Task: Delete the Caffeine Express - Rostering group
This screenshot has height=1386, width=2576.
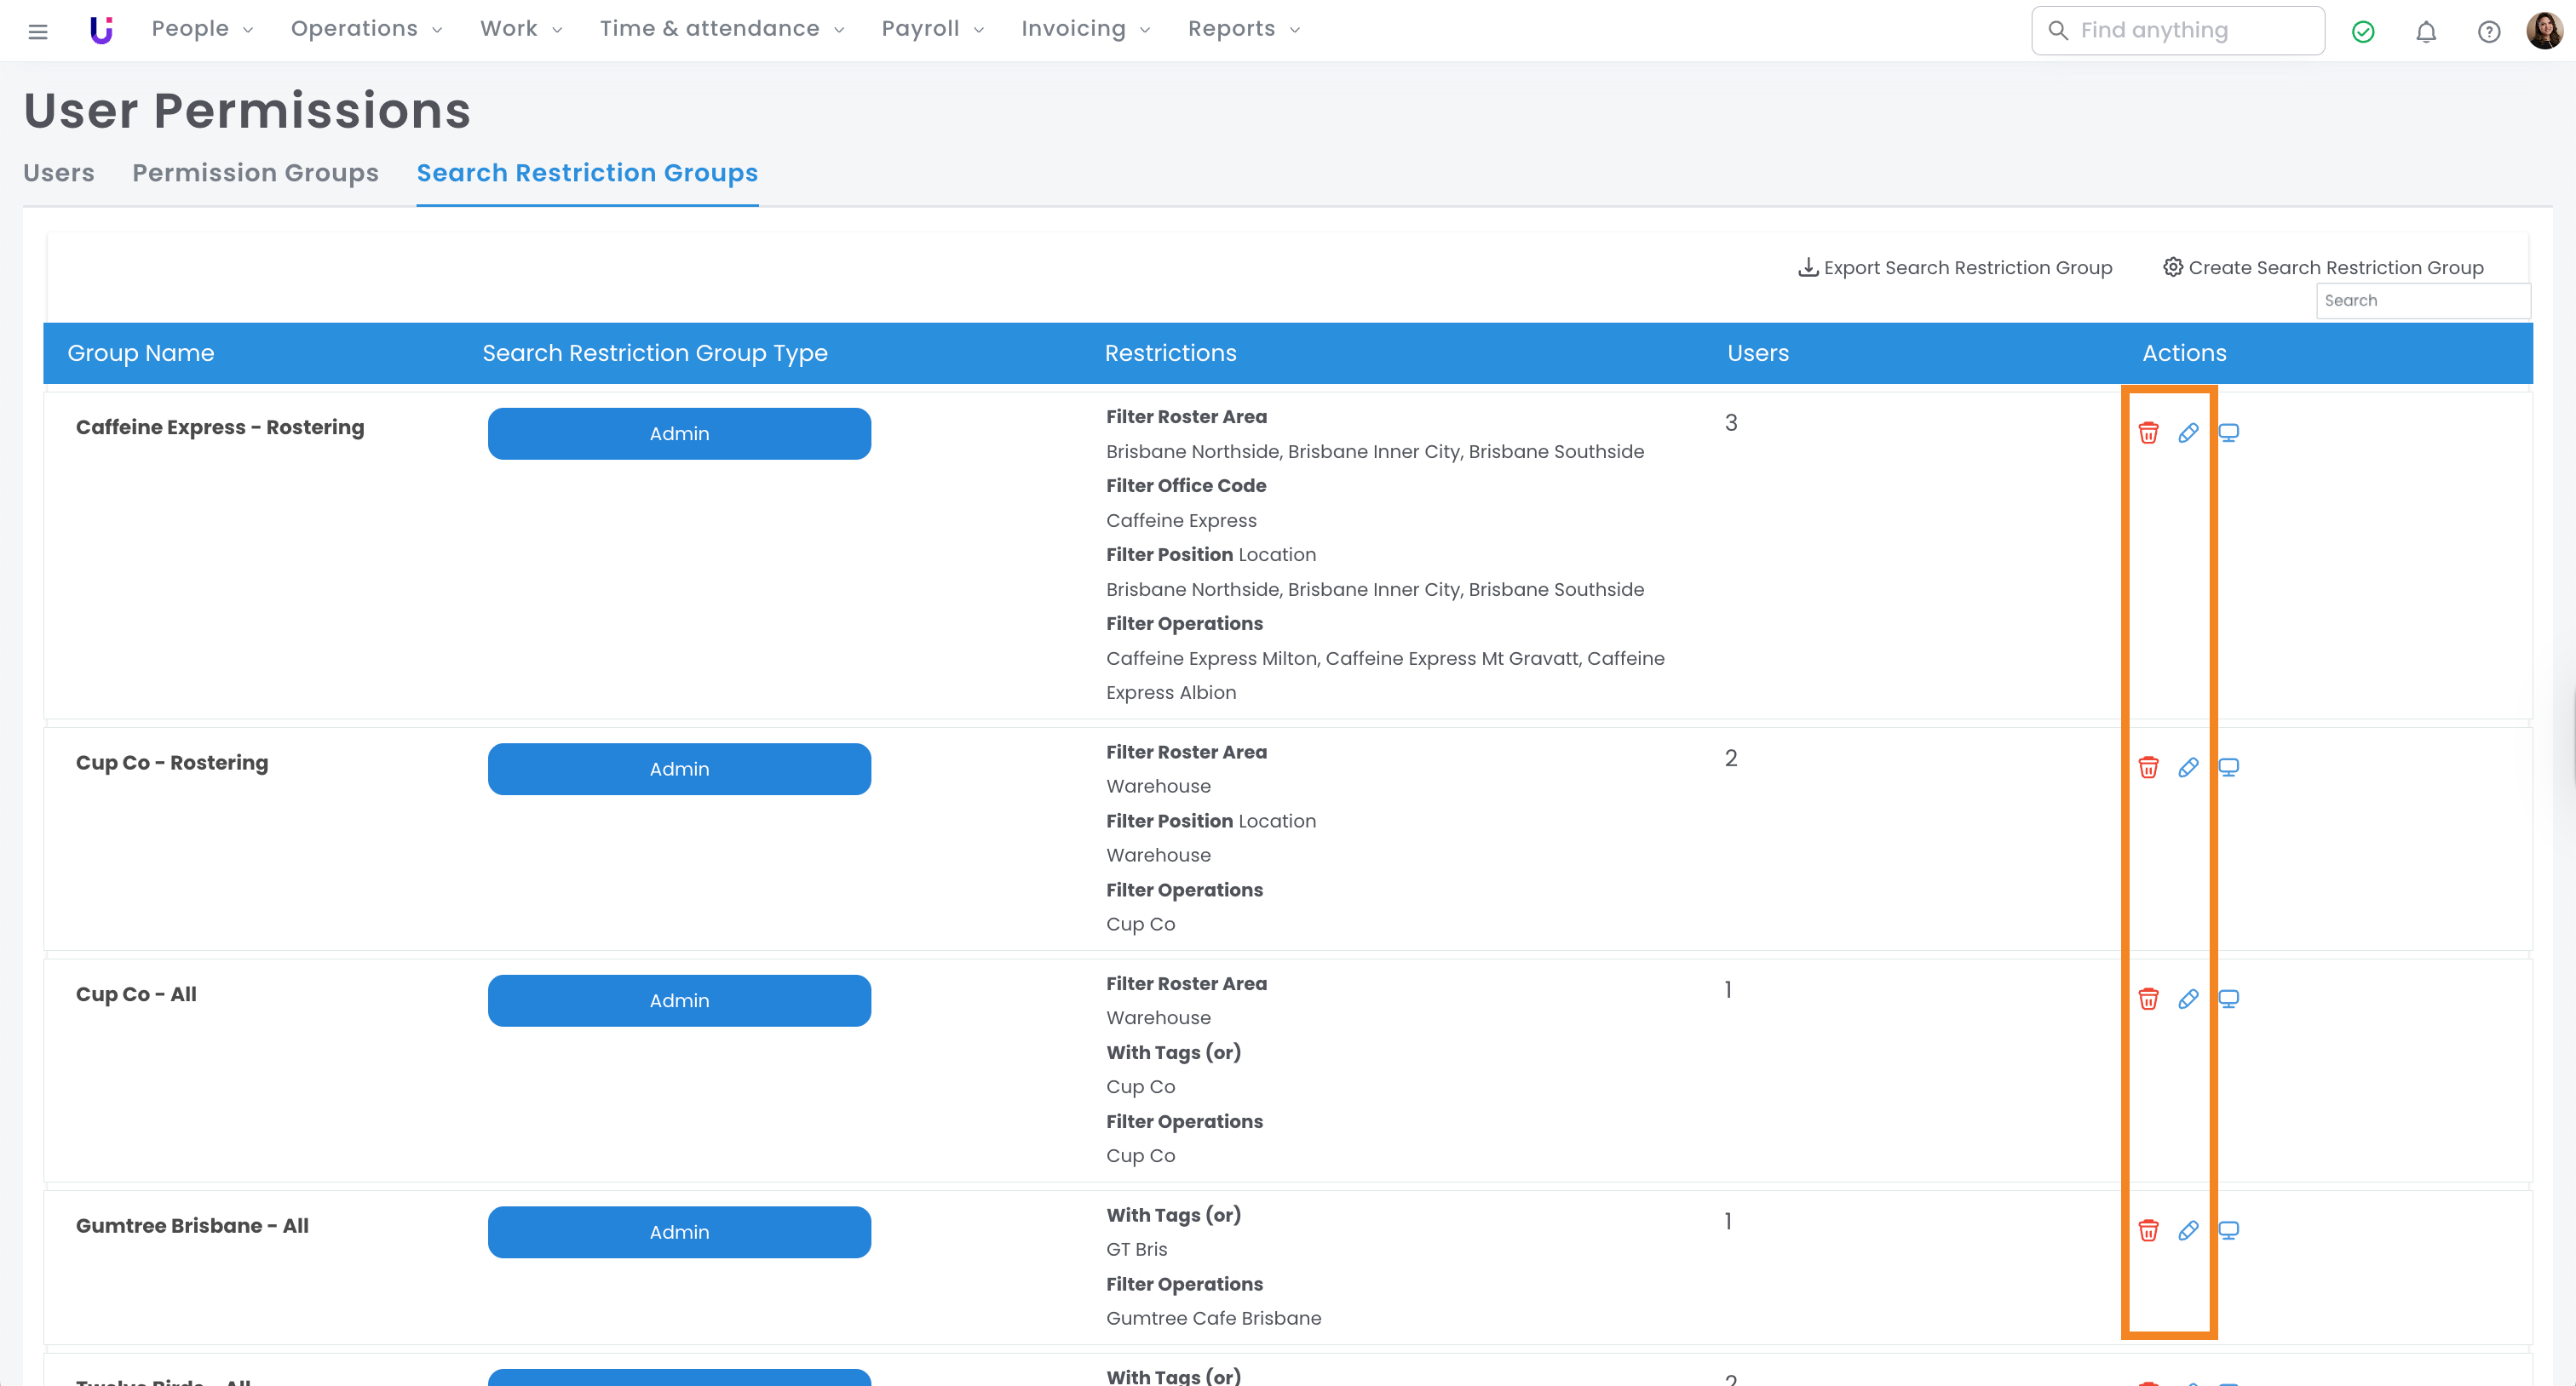Action: tap(2148, 432)
